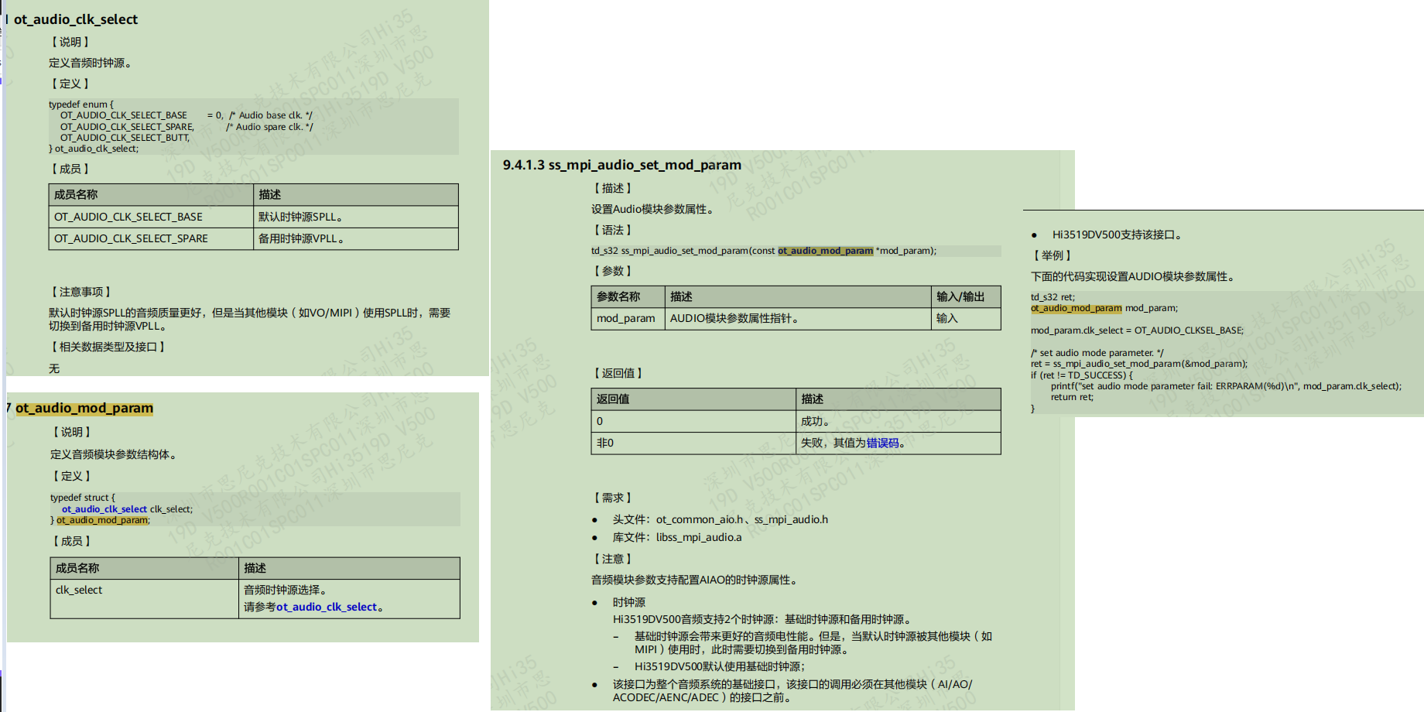Click the 头文件 bullet line
This screenshot has height=712, width=1424.
click(720, 519)
